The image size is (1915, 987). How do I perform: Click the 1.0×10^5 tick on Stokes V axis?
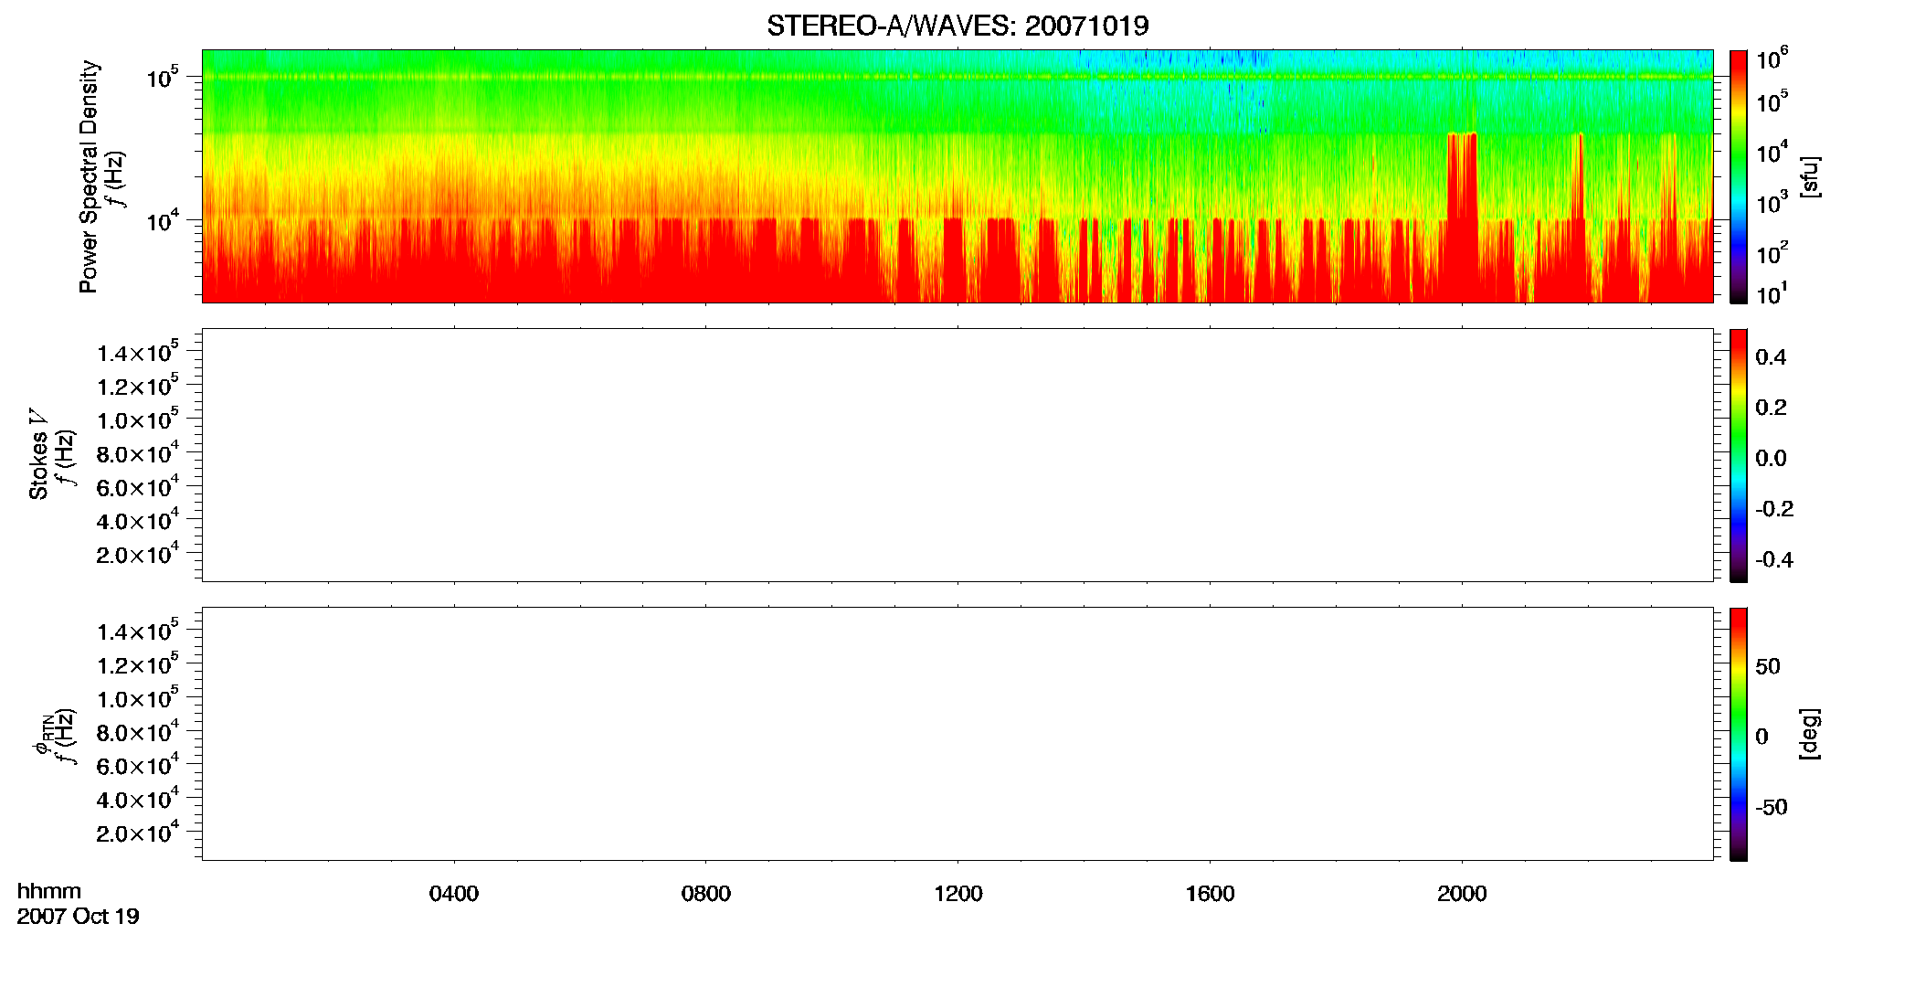[x=138, y=419]
